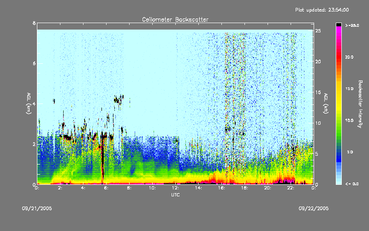
Task: Click the right 'AGL (kft)' axis label
Action: [326, 103]
